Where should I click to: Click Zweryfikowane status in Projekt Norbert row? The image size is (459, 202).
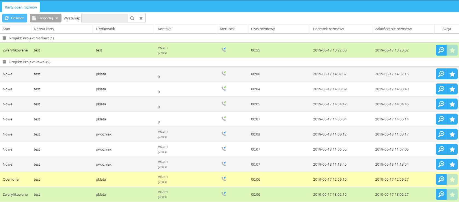click(15, 50)
